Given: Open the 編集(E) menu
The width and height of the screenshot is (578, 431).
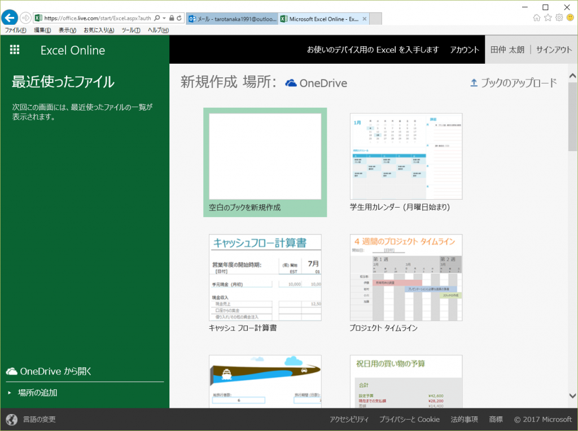Looking at the screenshot, I should (x=42, y=30).
